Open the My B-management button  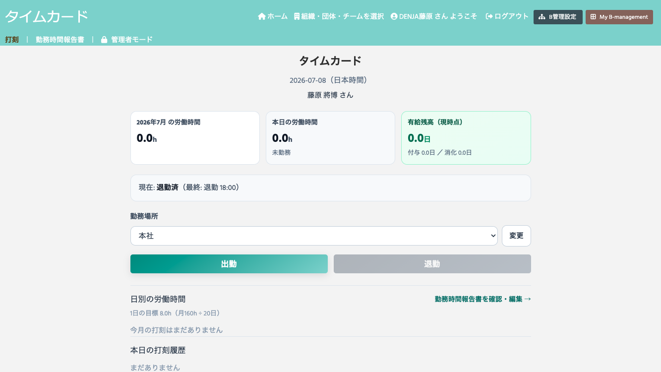(619, 17)
